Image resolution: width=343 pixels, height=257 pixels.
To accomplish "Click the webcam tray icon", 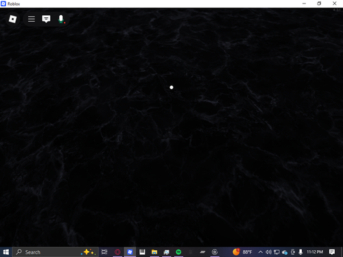I will click(293, 252).
